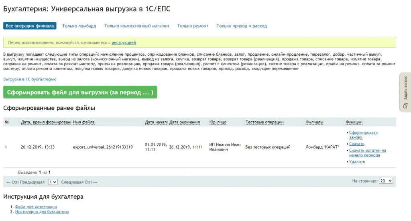Click green 'Сформировать файл для выгрузки' button
This screenshot has width=411, height=221.
[x=80, y=92]
